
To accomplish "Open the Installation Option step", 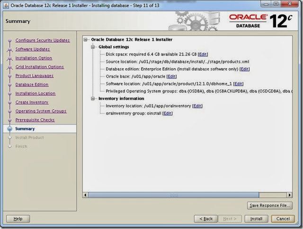I will pos(34,58).
